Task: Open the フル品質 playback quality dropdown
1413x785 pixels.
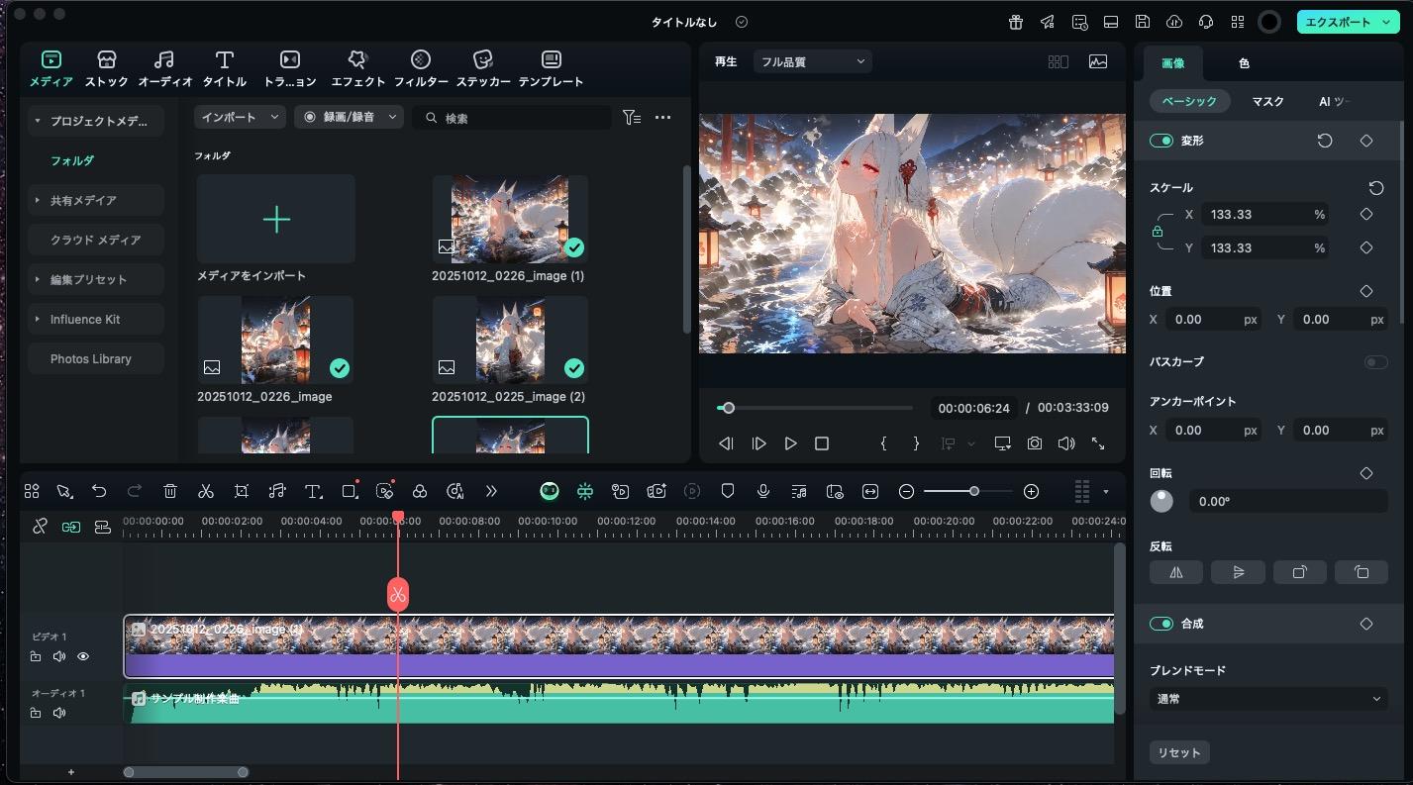Action: tap(811, 60)
